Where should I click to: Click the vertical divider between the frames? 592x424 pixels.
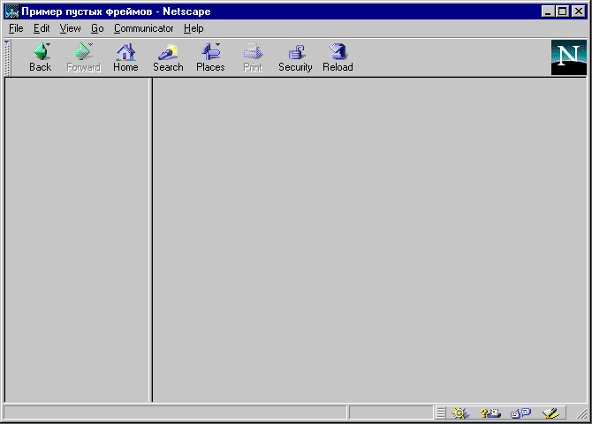click(151, 238)
